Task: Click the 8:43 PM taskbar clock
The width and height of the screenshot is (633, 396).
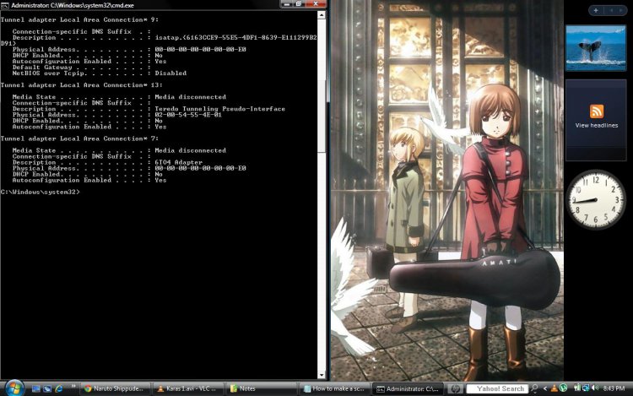Action: pos(614,388)
